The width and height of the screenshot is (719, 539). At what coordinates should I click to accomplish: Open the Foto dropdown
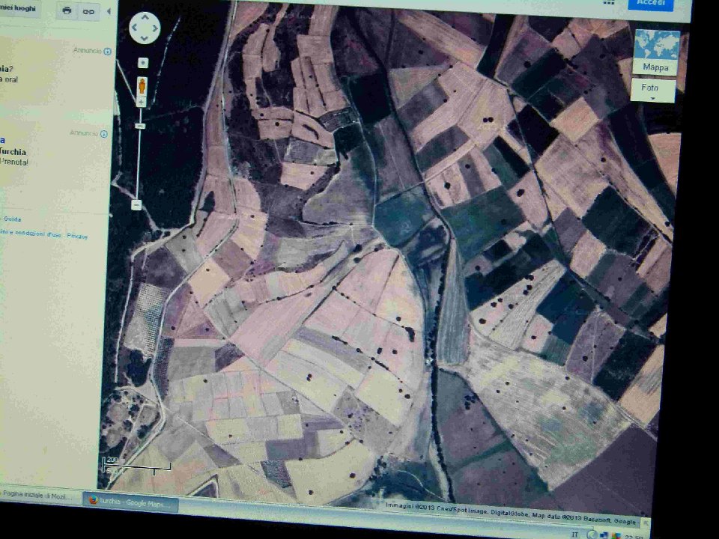click(652, 91)
